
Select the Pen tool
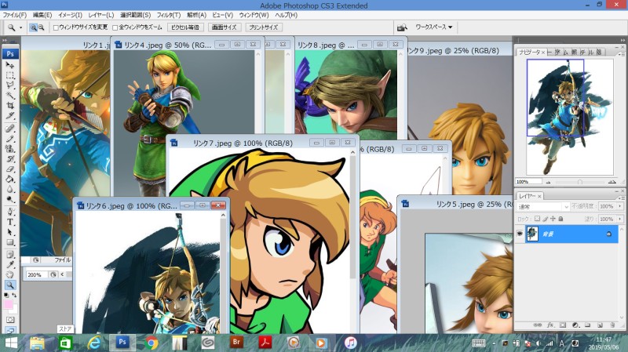10,212
